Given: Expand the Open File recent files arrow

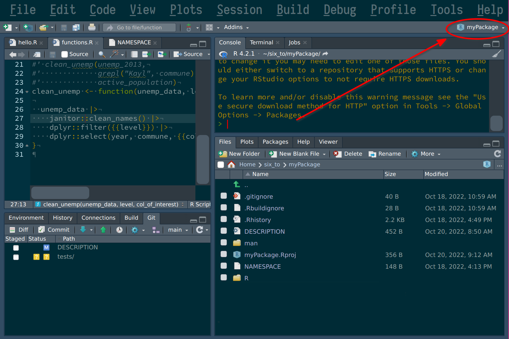Looking at the screenshot, I should pyautogui.click(x=52, y=28).
